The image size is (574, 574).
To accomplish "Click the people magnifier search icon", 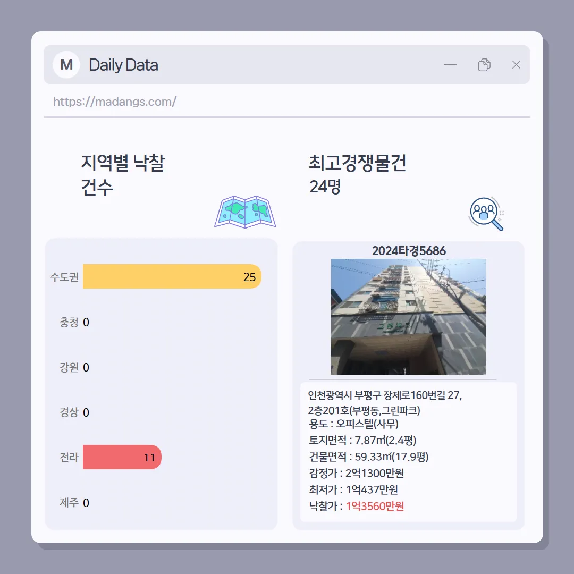I will (486, 214).
